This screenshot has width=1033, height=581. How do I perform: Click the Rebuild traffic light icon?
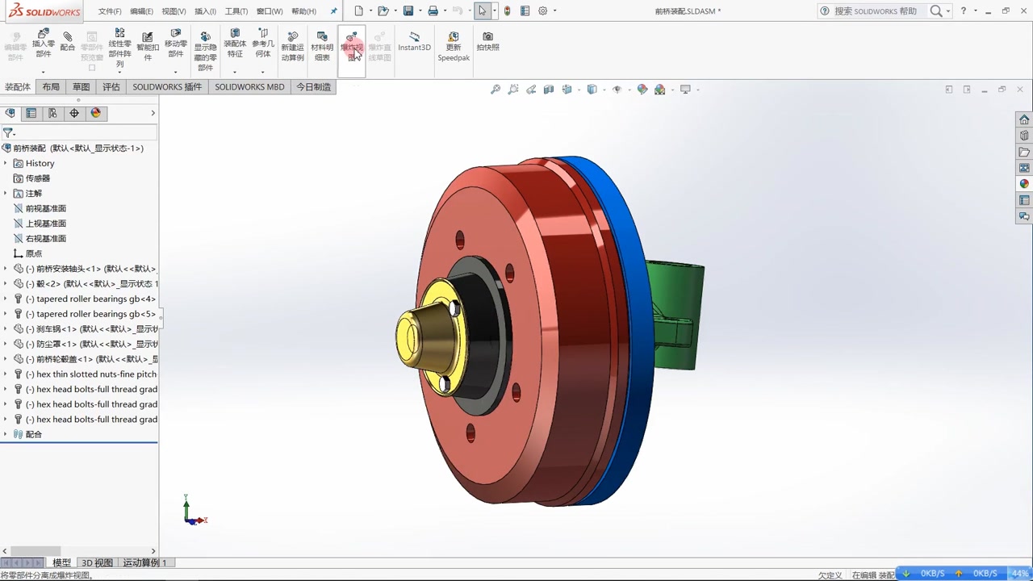[x=507, y=10]
